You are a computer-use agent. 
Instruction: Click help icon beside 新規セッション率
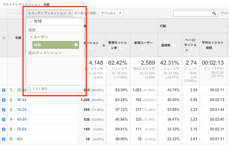click(121, 48)
